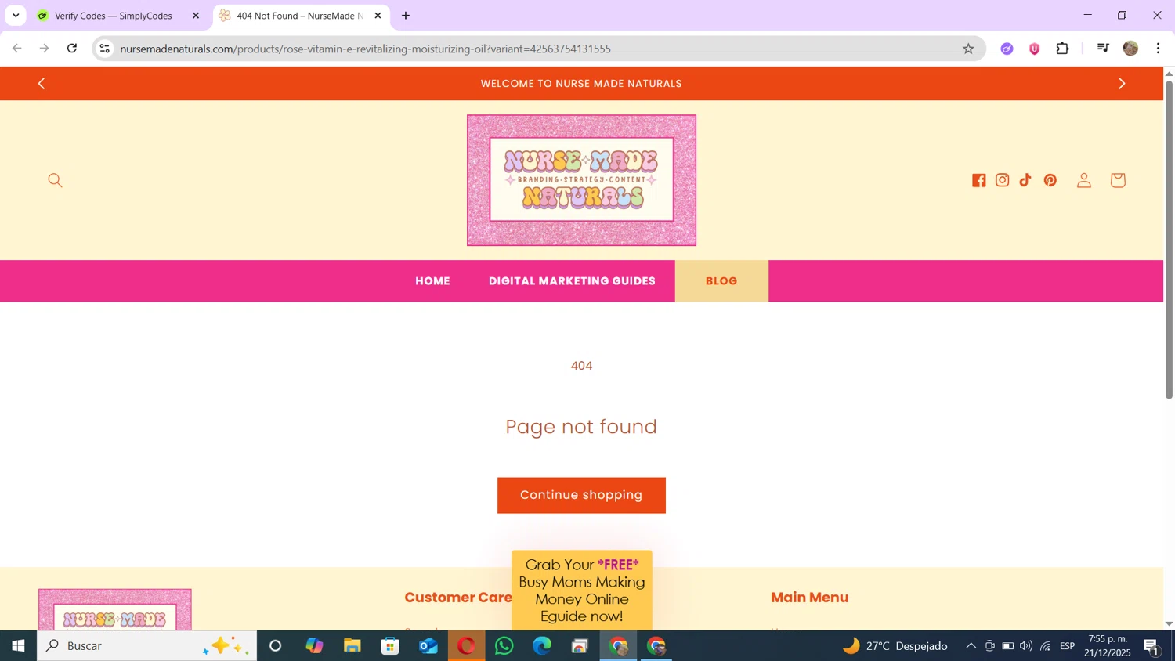1175x661 pixels.
Task: Open DIGITAL MARKETING GUIDES menu item
Action: [x=572, y=281]
